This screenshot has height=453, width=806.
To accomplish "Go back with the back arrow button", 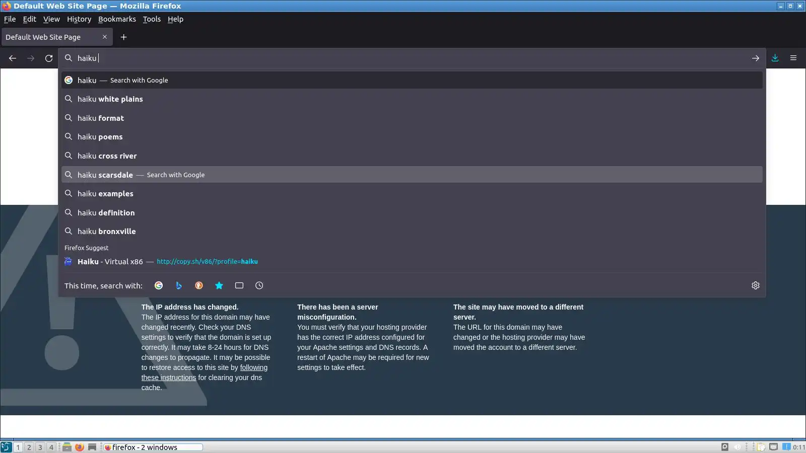I will pos(13,58).
